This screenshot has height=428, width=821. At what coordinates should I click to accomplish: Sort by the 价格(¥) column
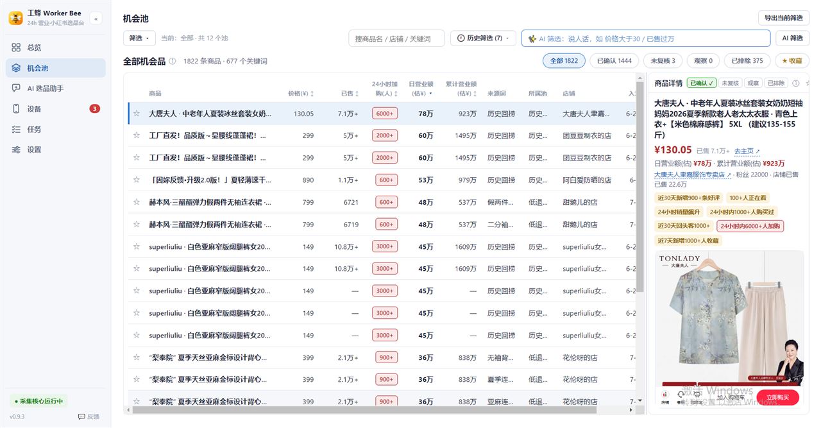pos(301,94)
